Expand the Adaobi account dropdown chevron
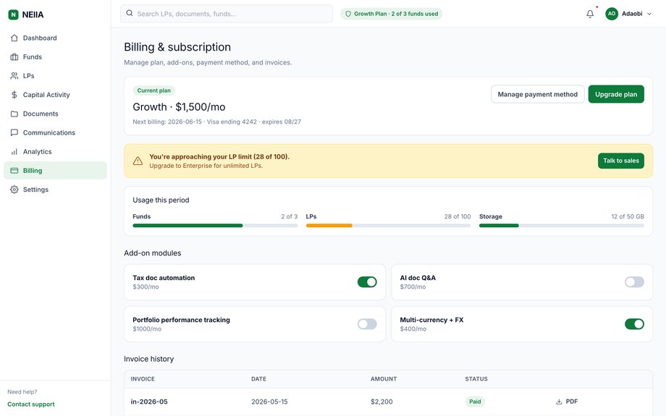The width and height of the screenshot is (666, 416). [649, 14]
